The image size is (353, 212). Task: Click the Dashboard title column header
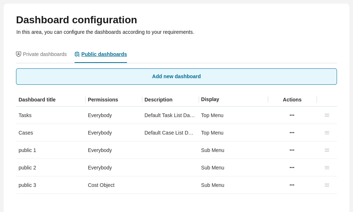[x=37, y=100]
